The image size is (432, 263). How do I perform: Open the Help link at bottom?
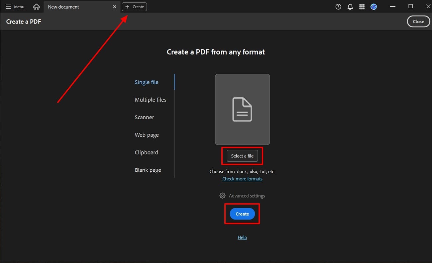coord(242,237)
